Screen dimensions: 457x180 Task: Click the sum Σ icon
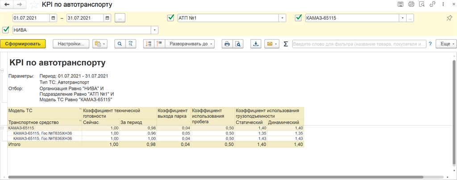pyautogui.click(x=286, y=44)
